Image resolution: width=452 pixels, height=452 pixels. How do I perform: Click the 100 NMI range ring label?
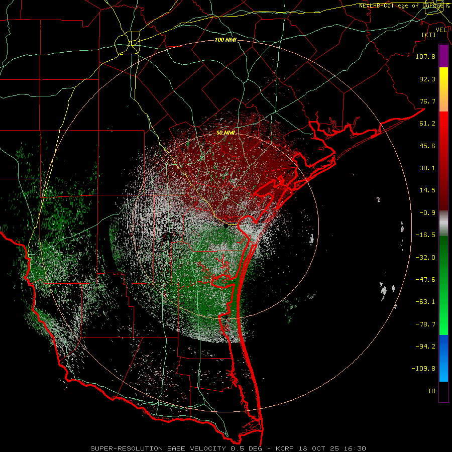pos(225,40)
